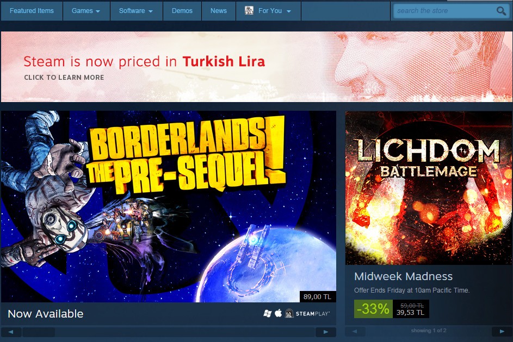Click the search the store field

[444, 11]
